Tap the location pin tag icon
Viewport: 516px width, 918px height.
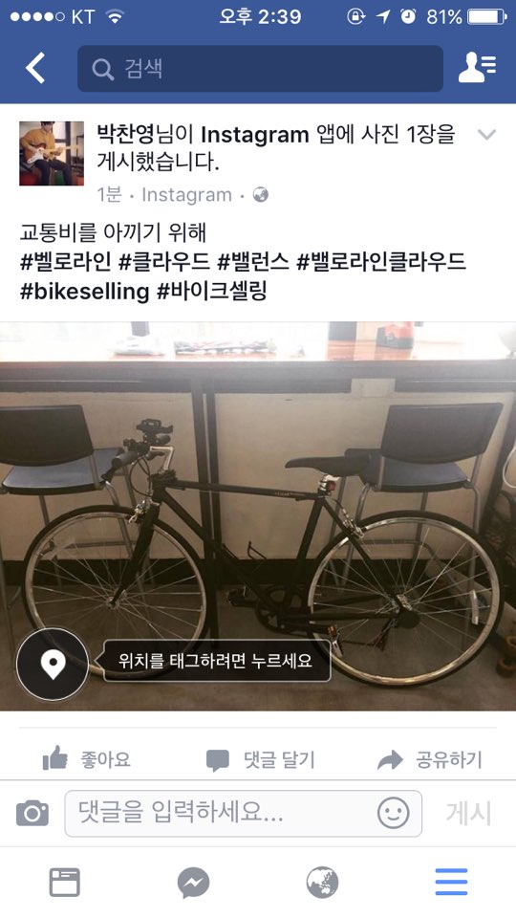(53, 664)
